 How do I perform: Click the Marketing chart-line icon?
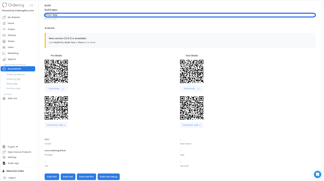pyautogui.click(x=4, y=53)
